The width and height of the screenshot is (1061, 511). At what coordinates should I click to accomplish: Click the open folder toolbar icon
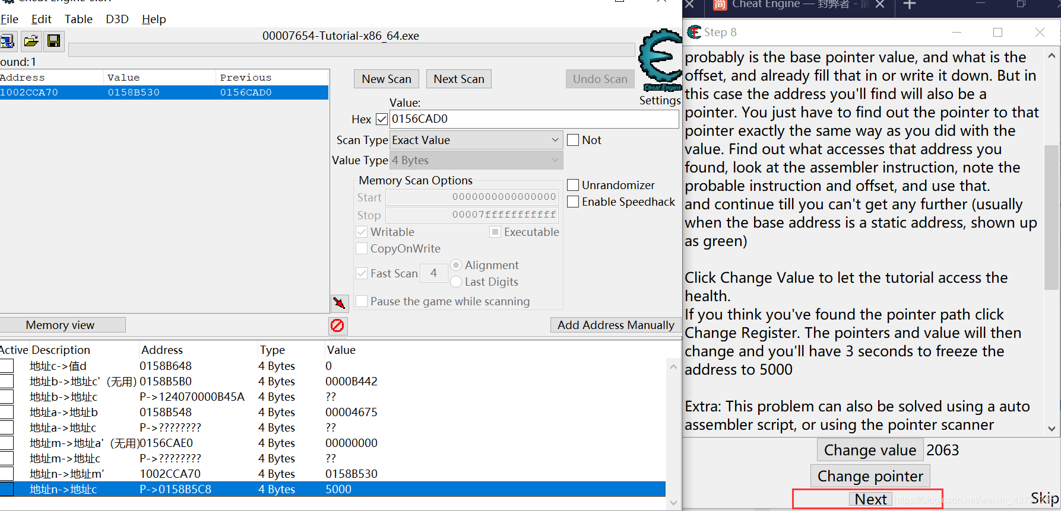(31, 41)
